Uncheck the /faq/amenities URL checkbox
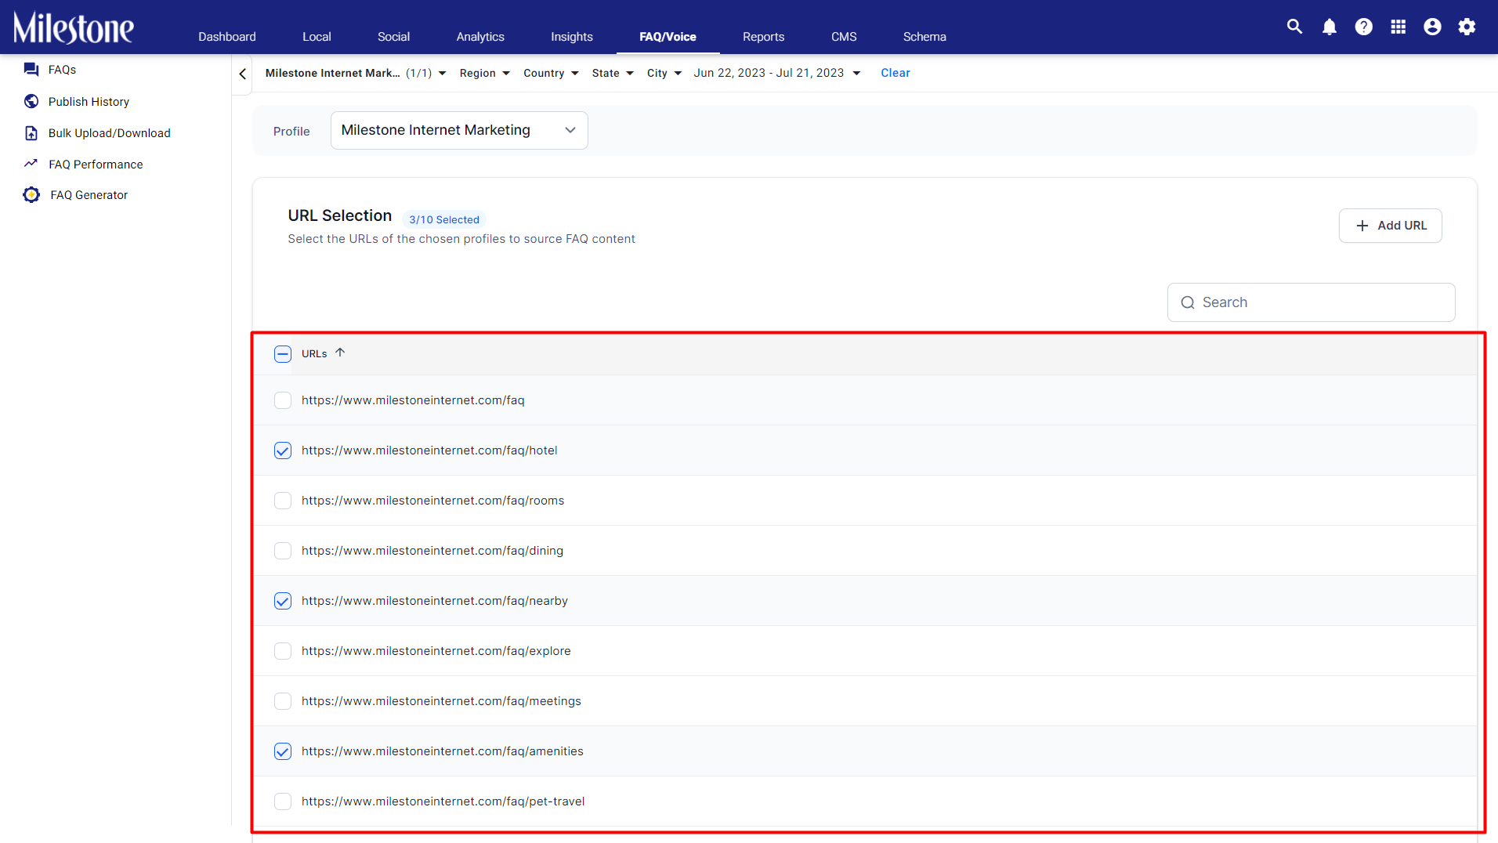Image resolution: width=1498 pixels, height=843 pixels. (283, 751)
